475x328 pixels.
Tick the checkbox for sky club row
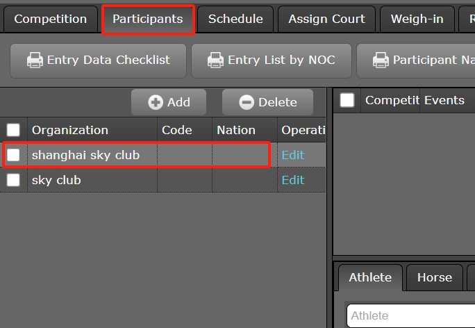[x=13, y=180]
